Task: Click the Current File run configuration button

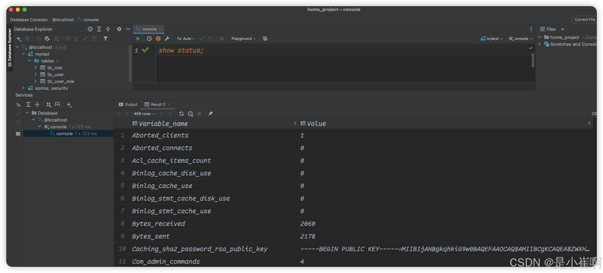Action: 585,19
